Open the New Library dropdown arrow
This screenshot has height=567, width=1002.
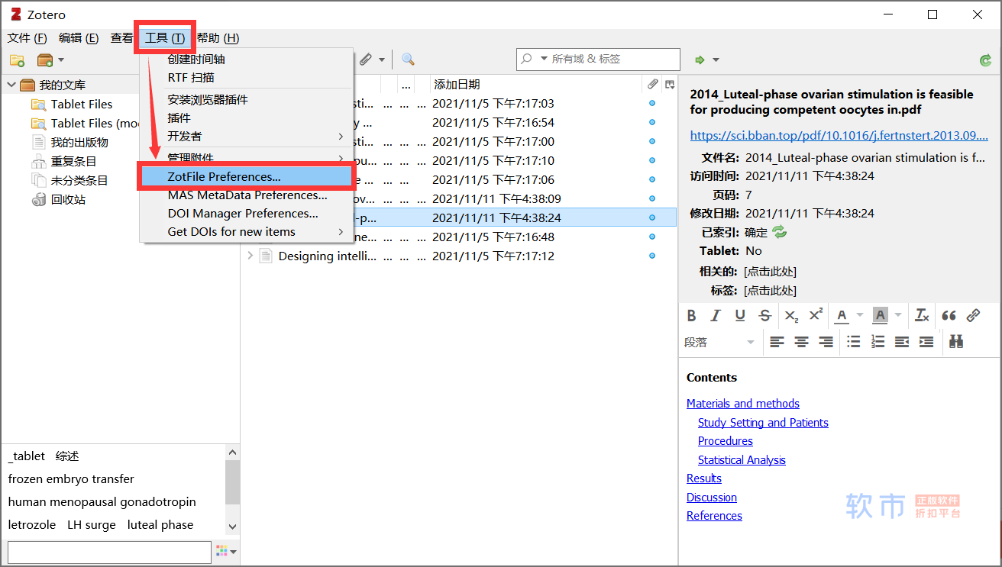pos(61,60)
